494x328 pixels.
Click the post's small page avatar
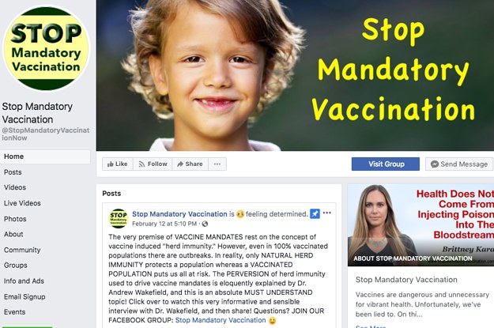click(x=118, y=218)
